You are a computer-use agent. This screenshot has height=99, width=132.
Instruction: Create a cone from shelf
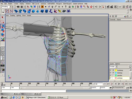click(x=38, y=11)
